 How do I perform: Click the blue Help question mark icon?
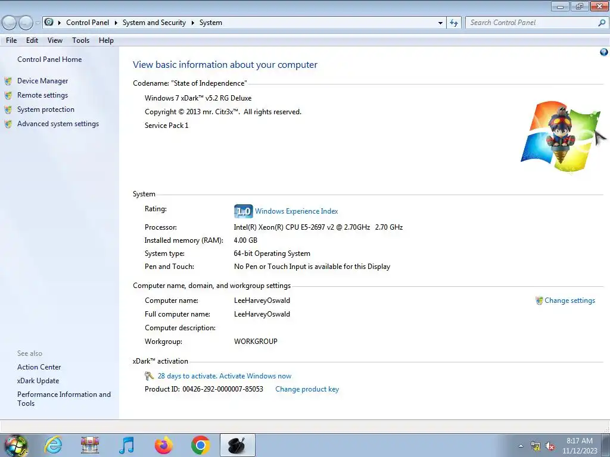tap(604, 52)
